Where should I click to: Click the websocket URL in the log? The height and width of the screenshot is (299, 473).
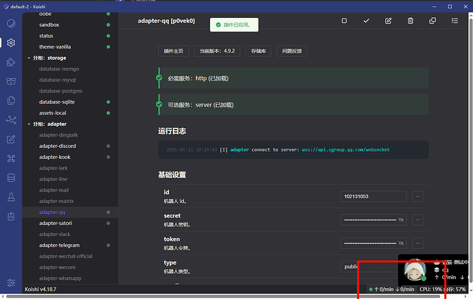tap(346, 149)
